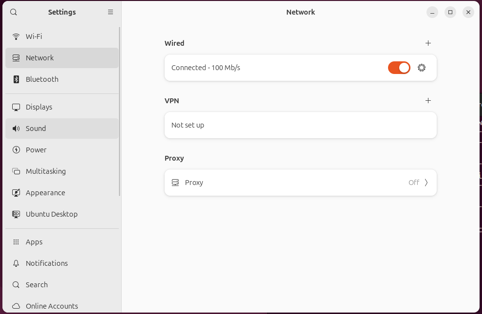Open Ubuntu Desktop settings
The height and width of the screenshot is (314, 482).
coord(52,214)
